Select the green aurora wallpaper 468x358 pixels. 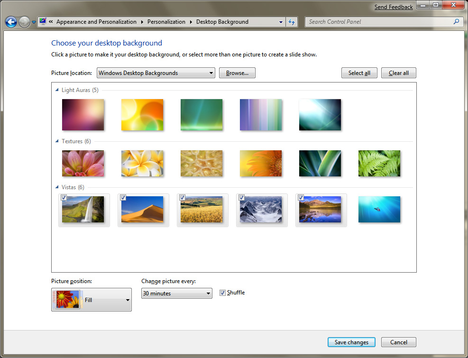[x=202, y=115]
